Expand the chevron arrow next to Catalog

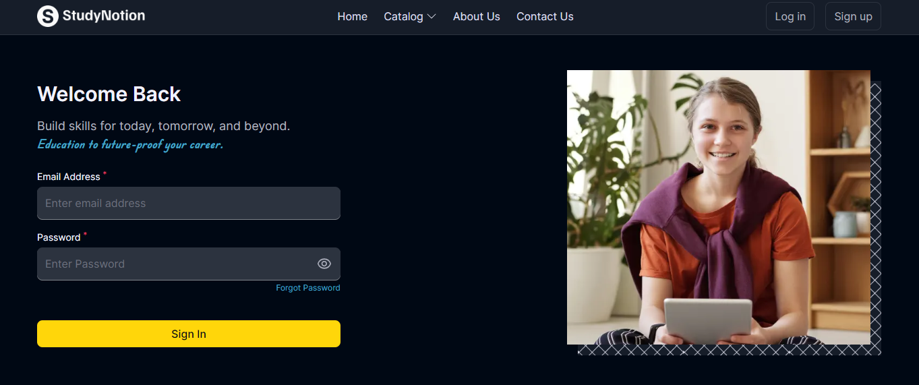432,16
